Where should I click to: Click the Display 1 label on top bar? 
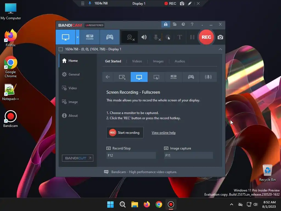[x=139, y=4]
